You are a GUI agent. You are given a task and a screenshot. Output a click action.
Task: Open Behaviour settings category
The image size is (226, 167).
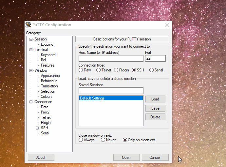[x=49, y=81]
